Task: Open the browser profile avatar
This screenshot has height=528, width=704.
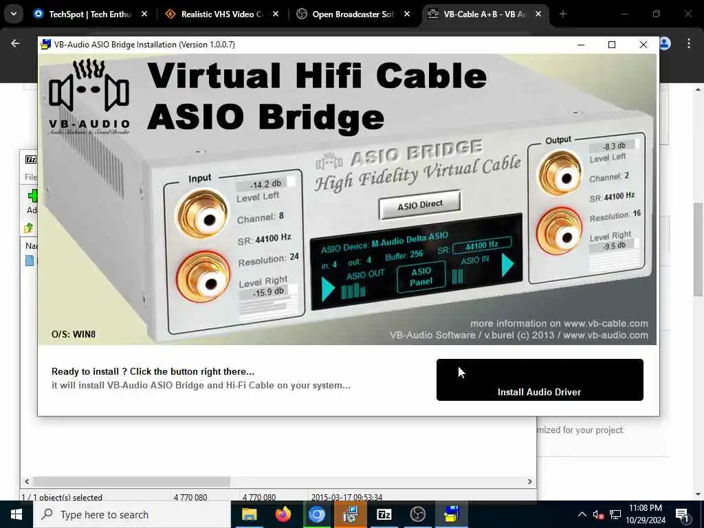Action: click(x=665, y=43)
